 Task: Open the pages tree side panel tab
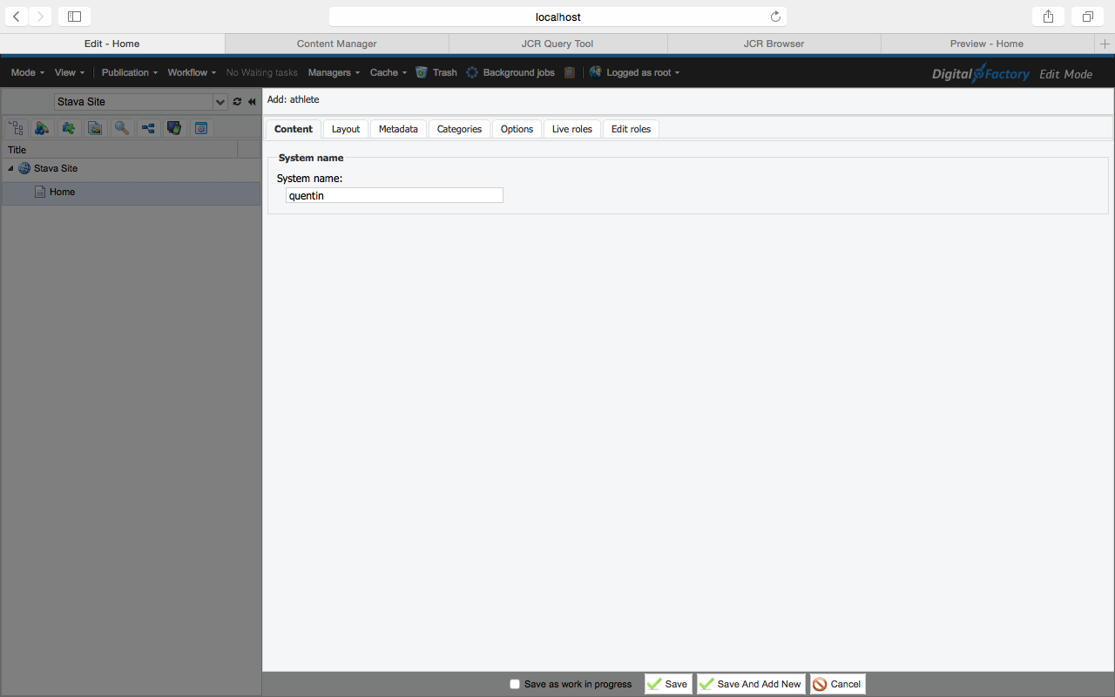[16, 128]
